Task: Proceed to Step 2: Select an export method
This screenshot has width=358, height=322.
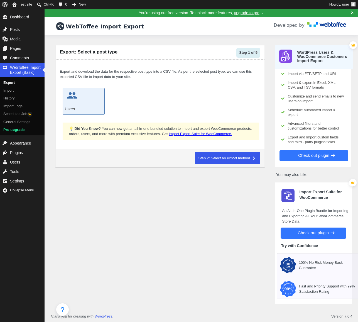Action: 227,158
